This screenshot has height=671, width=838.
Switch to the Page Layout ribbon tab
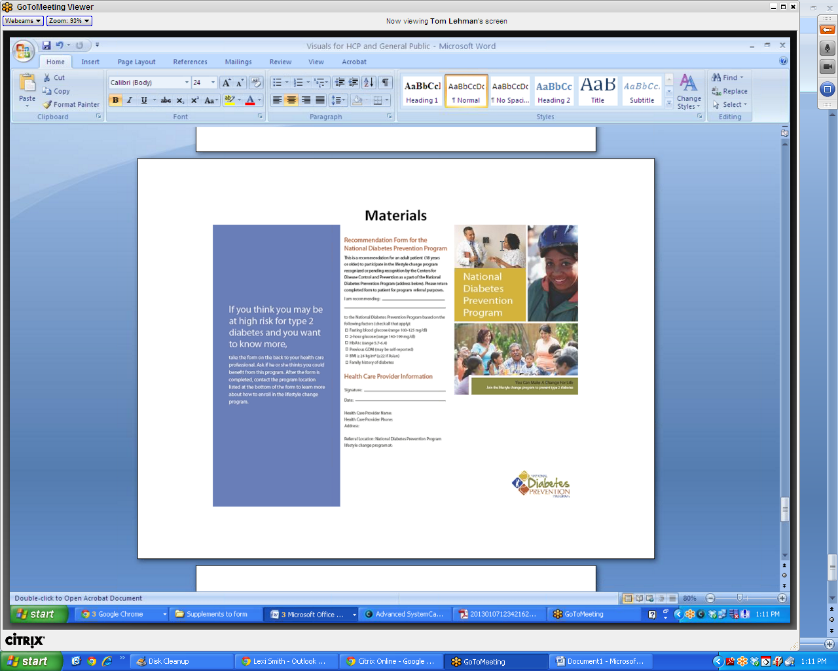point(136,62)
